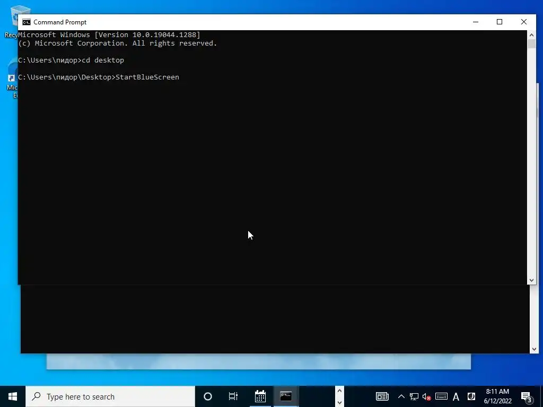Viewport: 543px width, 407px height.
Task: Open the touch keyboard from the tray
Action: click(441, 396)
